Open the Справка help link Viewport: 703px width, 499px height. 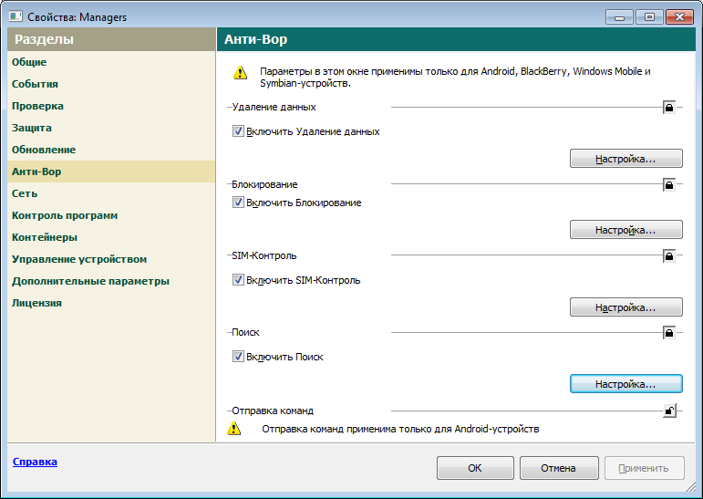(35, 462)
